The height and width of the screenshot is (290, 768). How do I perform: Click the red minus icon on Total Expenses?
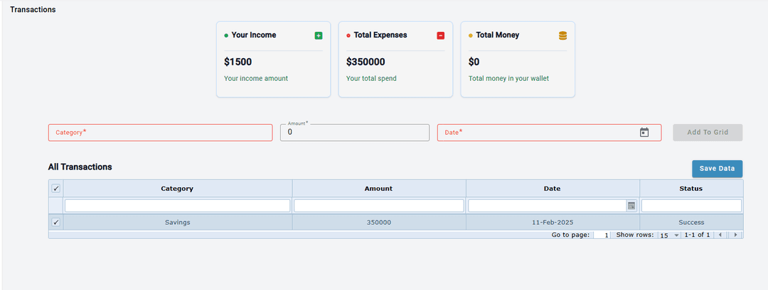click(441, 35)
